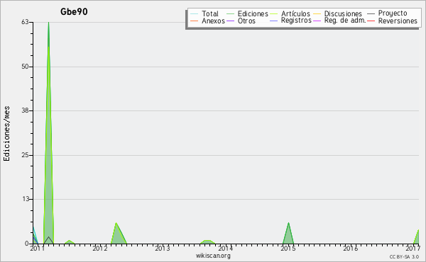The image size is (426, 262).
Task: Click the 25 y-axis value
Action: click(25, 155)
